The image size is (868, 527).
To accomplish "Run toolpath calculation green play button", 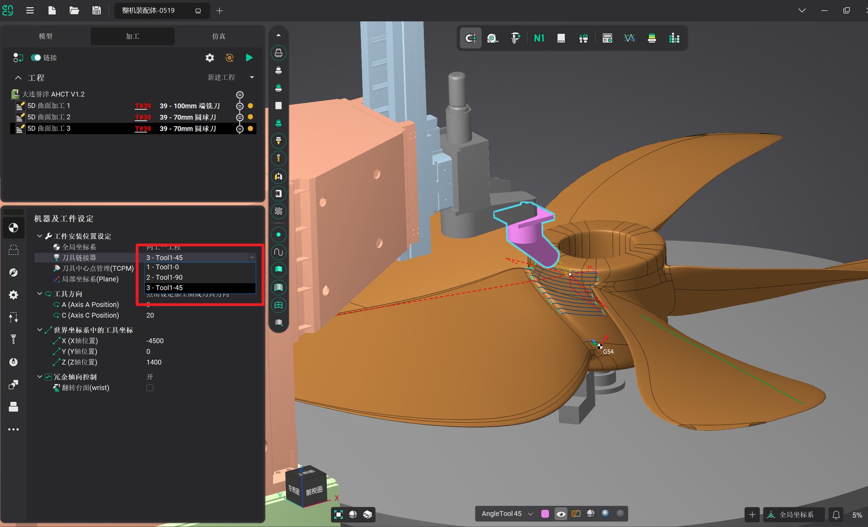I will pos(249,58).
